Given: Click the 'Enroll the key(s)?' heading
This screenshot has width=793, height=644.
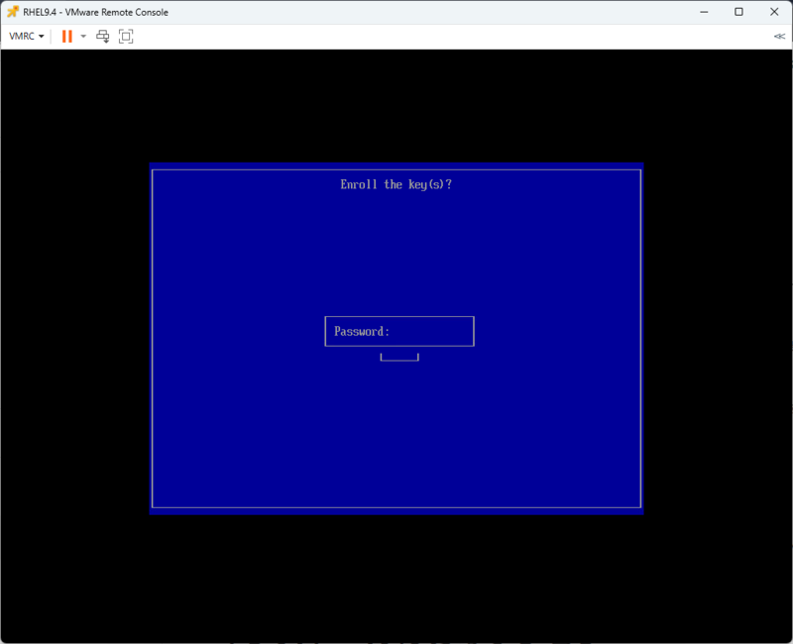Looking at the screenshot, I should click(396, 184).
